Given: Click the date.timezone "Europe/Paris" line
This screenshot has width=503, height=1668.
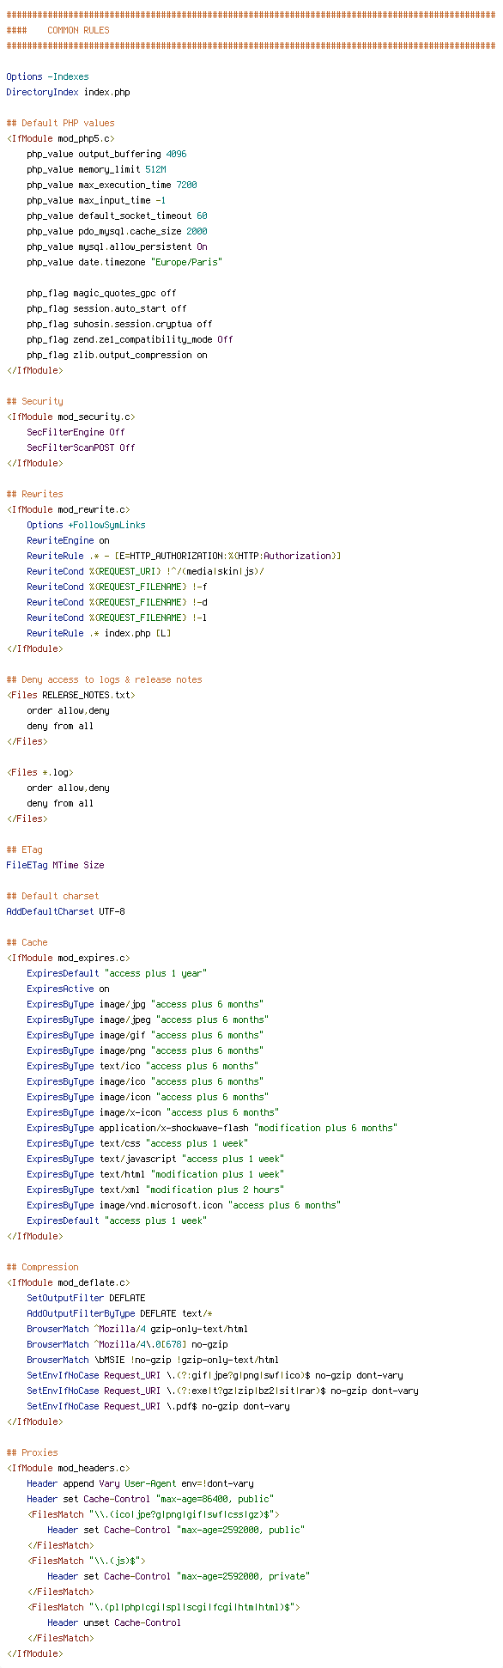Looking at the screenshot, I should [x=124, y=262].
